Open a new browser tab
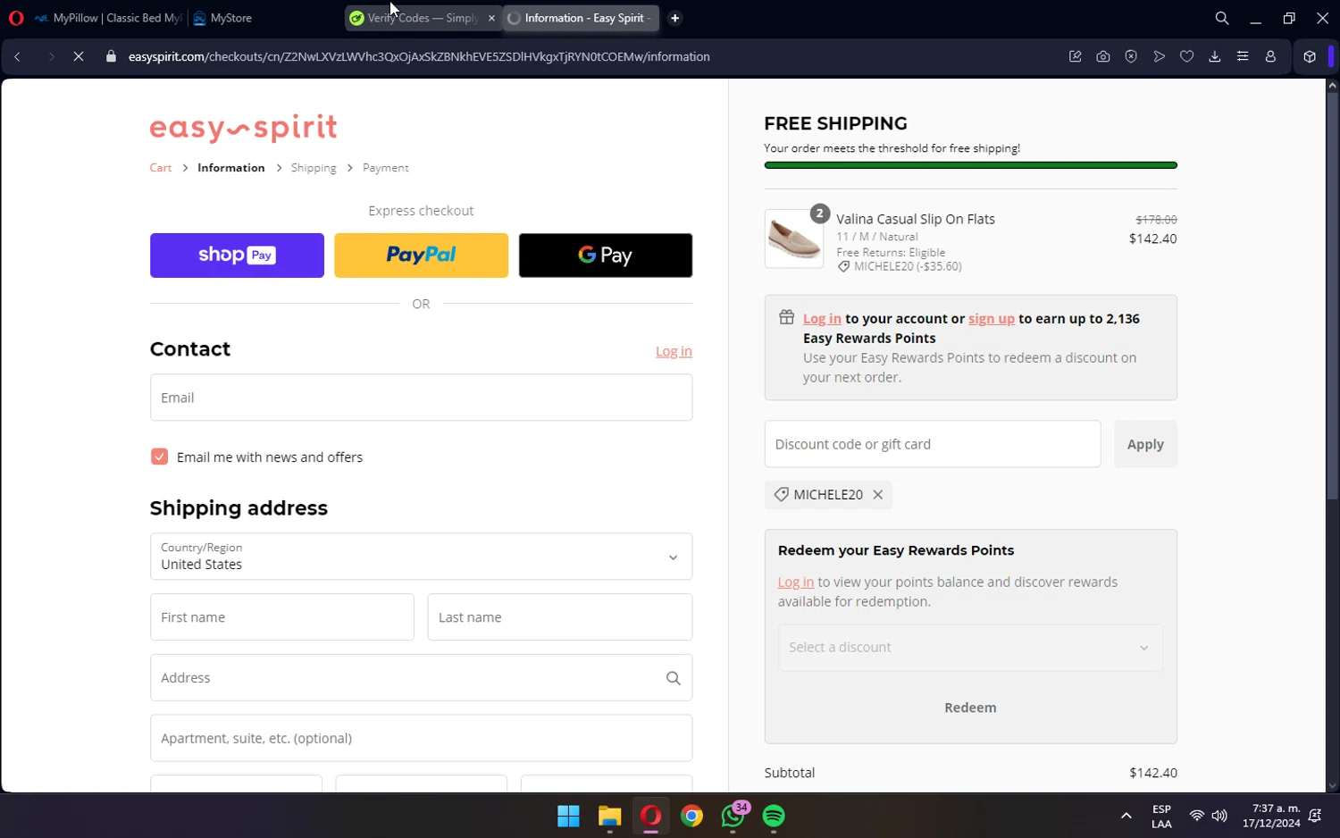 click(x=675, y=18)
